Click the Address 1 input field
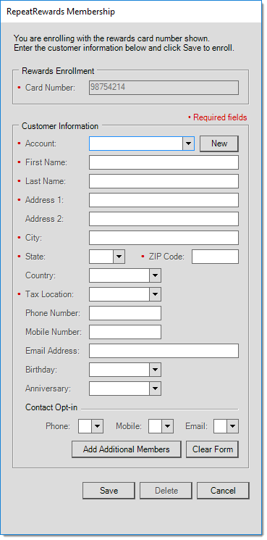This screenshot has height=540, width=267. click(164, 200)
